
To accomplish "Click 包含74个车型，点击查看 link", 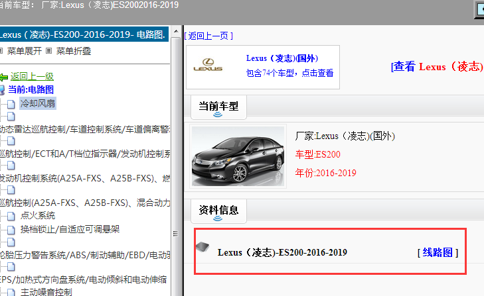I will 289,73.
